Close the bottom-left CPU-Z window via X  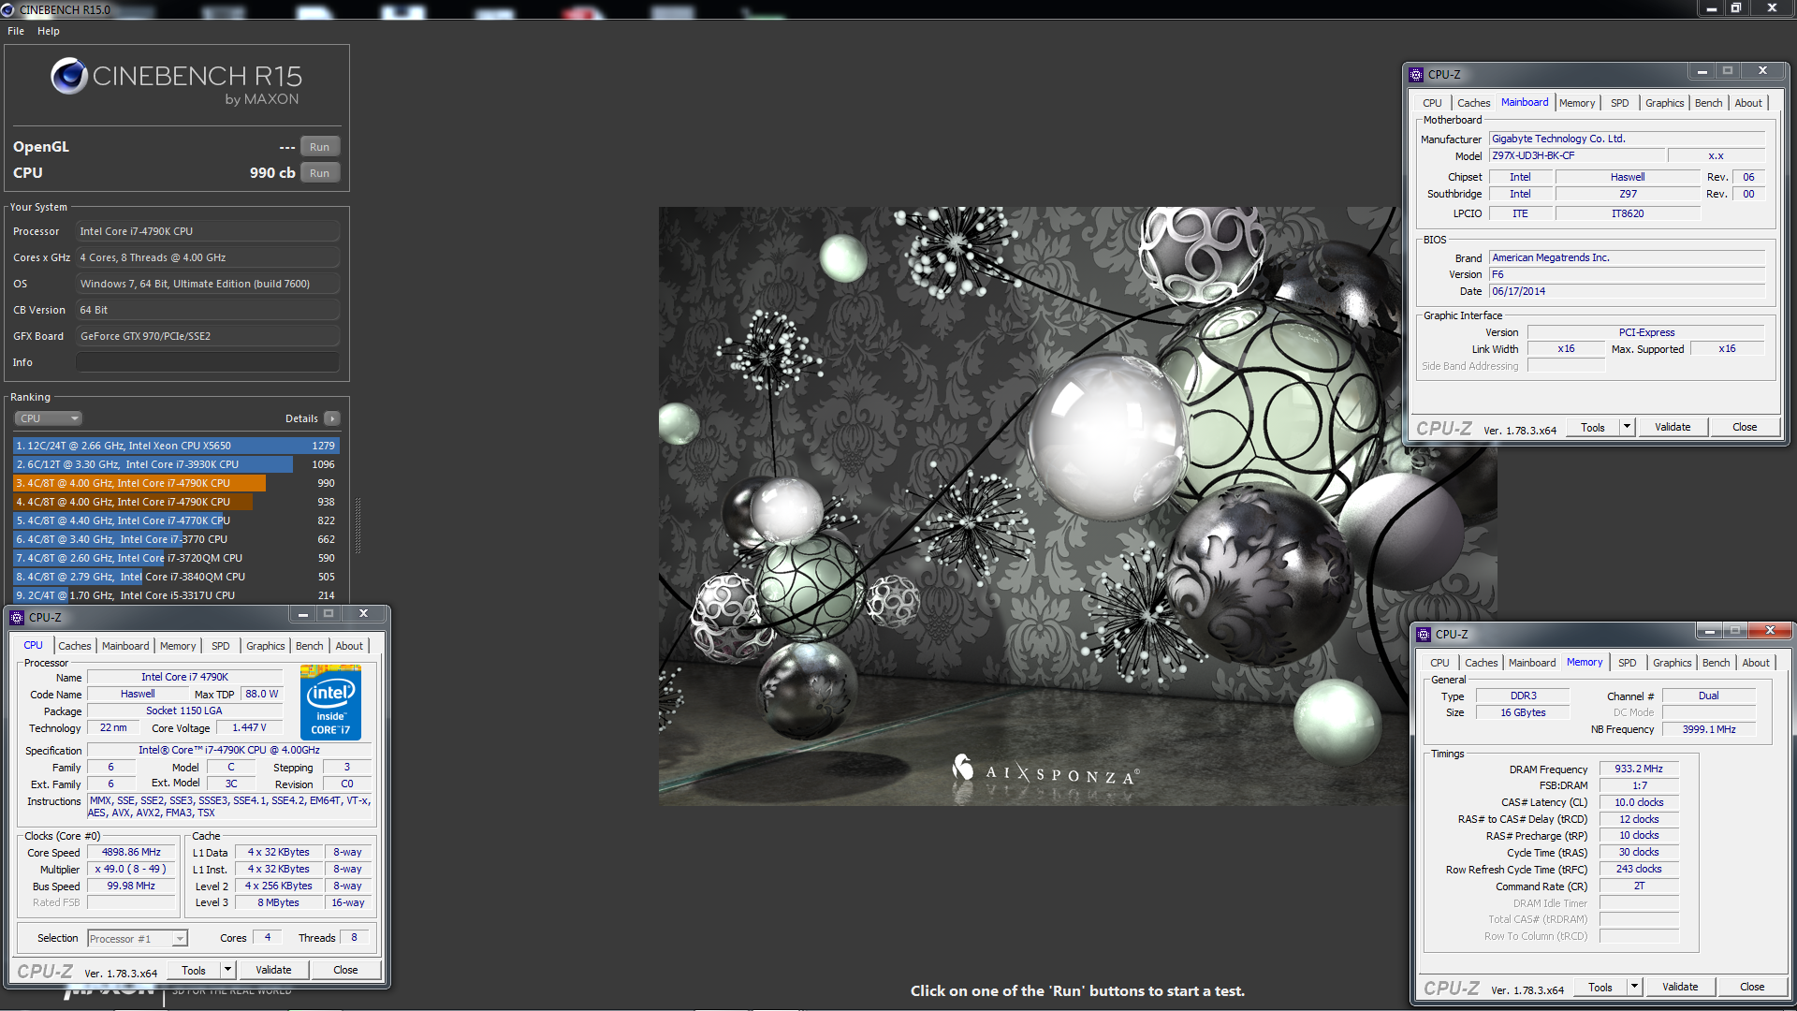pyautogui.click(x=364, y=614)
